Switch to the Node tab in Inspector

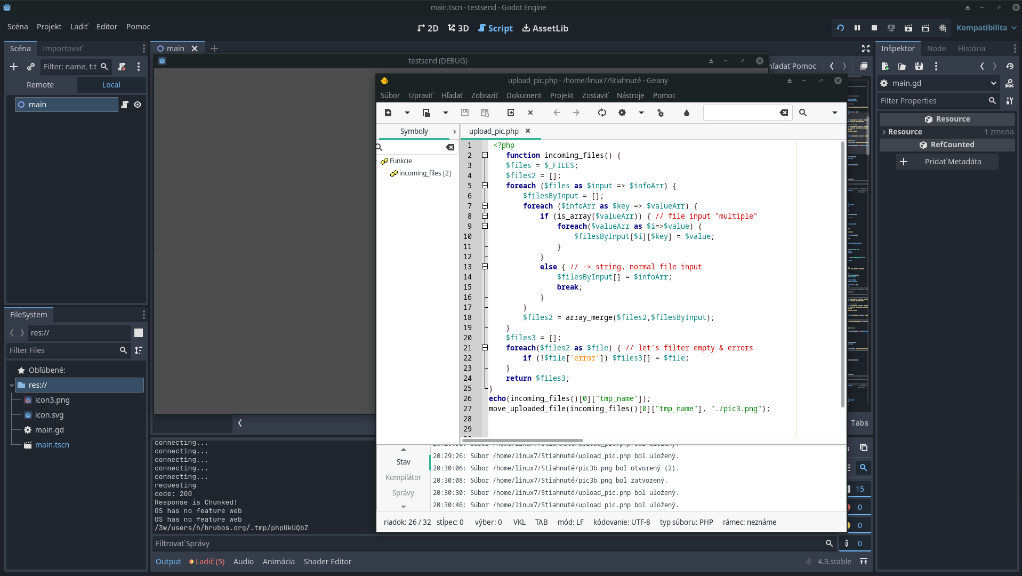point(937,48)
